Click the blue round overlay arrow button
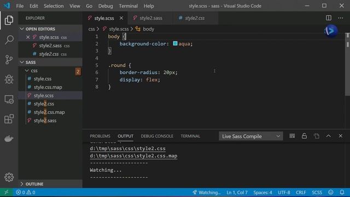Screen dimensions: 350x197 coord(331,31)
